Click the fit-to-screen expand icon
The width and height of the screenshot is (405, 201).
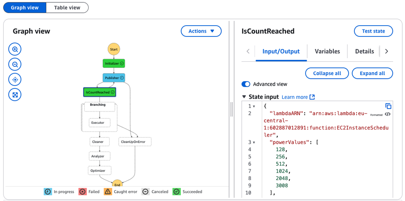tap(15, 95)
